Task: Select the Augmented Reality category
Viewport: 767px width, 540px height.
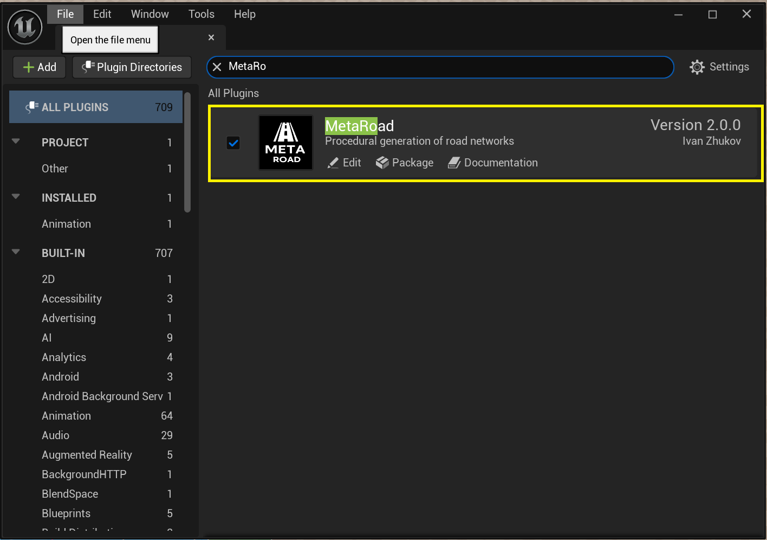Action: coord(96,455)
